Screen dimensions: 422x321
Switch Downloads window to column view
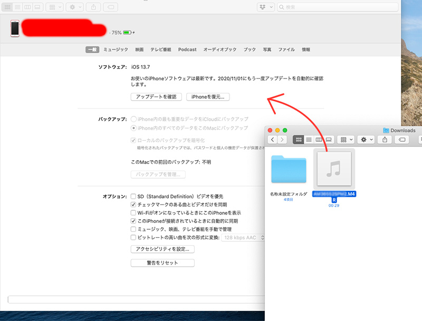(319, 140)
